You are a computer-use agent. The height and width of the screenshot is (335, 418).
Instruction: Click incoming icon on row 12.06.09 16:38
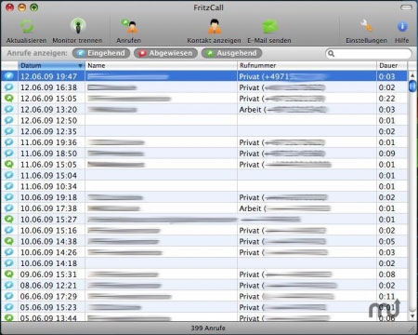[9, 87]
